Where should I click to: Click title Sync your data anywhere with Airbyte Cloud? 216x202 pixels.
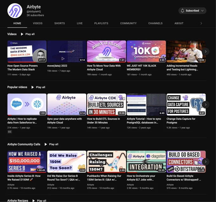(x=64, y=121)
